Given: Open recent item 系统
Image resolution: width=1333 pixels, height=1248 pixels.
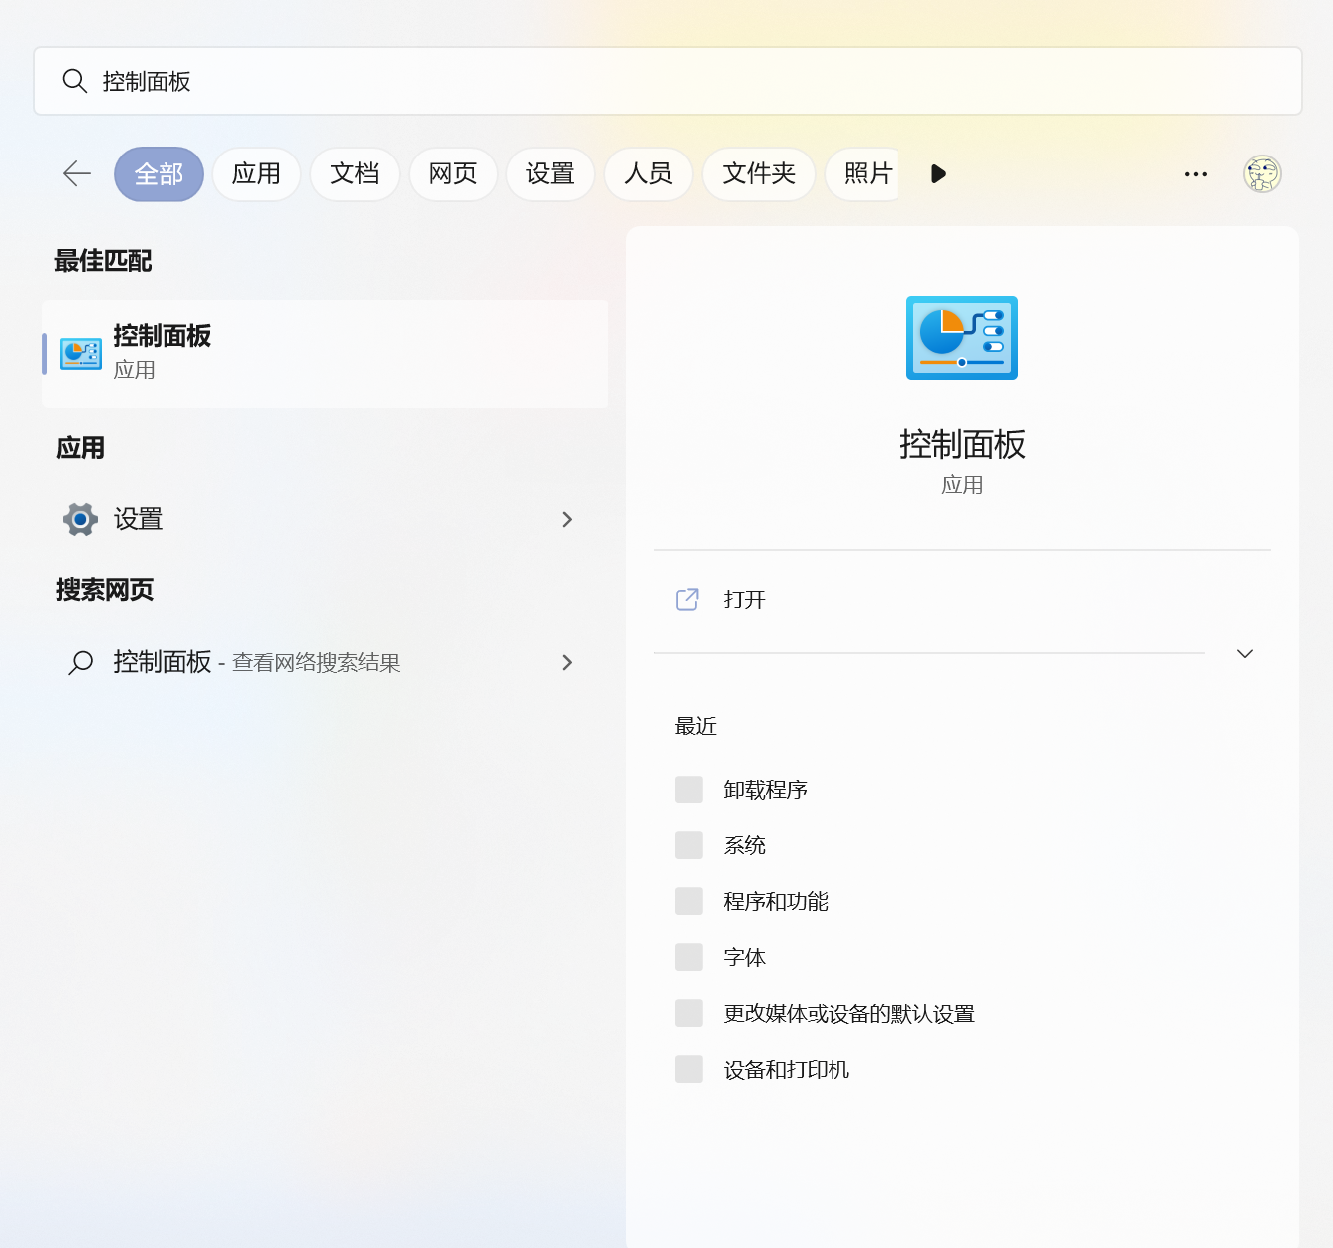Looking at the screenshot, I should [745, 845].
